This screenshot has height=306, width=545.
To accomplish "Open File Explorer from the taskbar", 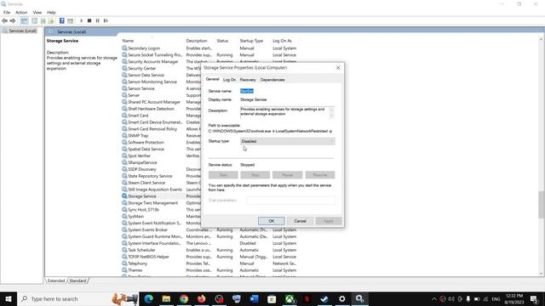I will (x=166, y=298).
